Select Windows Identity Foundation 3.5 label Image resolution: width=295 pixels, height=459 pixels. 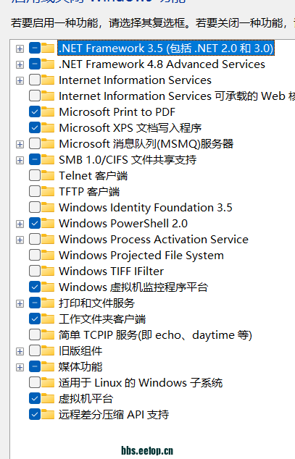point(146,208)
